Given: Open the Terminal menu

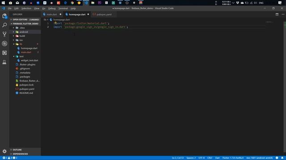Looking at the screenshot, I should click(x=63, y=8).
